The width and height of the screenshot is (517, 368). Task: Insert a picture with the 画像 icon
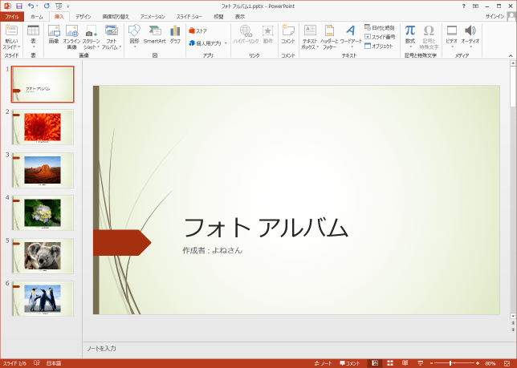coord(53,34)
